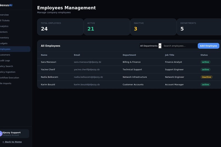
Task: Click Nadia Belkacem's inactive status badge
Action: 206,77
